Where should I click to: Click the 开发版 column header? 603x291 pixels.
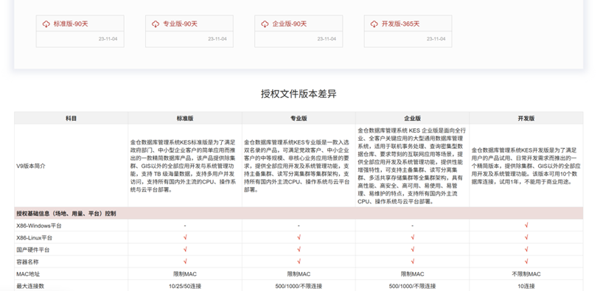[x=526, y=119]
